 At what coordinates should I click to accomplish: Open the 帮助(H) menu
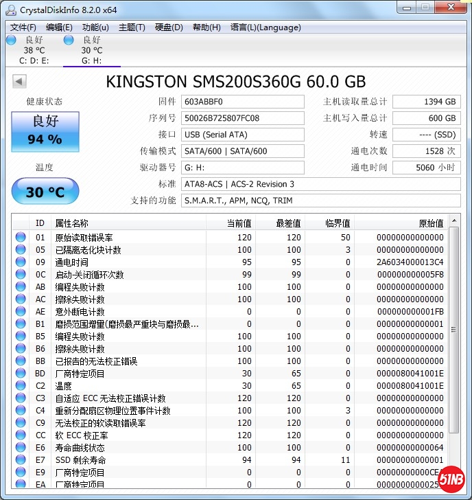tap(206, 27)
